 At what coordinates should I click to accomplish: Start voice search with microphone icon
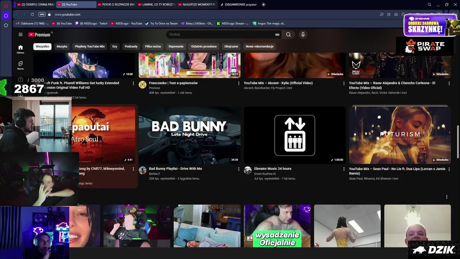303,35
